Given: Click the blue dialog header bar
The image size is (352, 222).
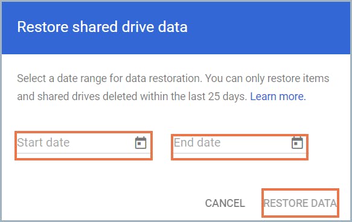Looking at the screenshot, I should (x=176, y=28).
